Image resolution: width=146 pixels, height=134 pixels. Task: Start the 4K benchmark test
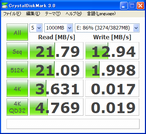click(x=17, y=88)
